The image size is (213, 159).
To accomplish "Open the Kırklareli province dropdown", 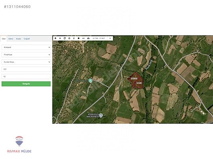I will 26,47.
